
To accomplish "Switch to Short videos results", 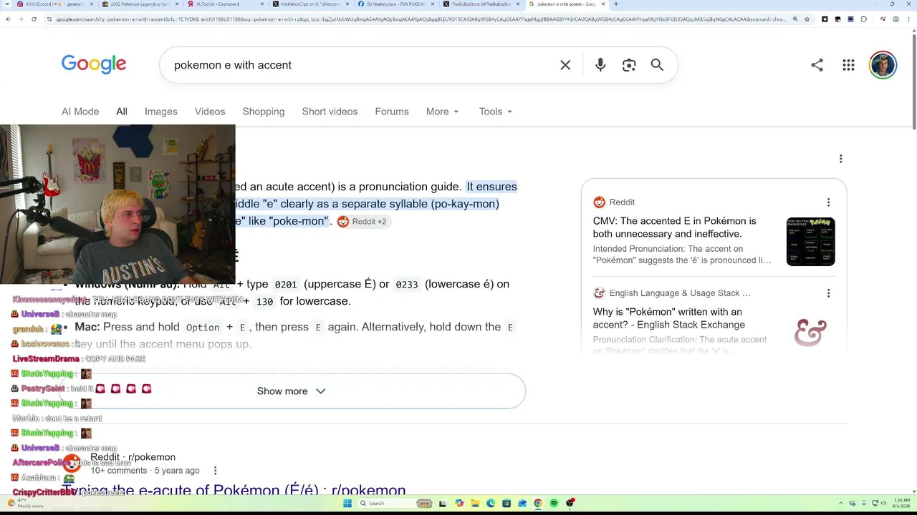I will [330, 112].
